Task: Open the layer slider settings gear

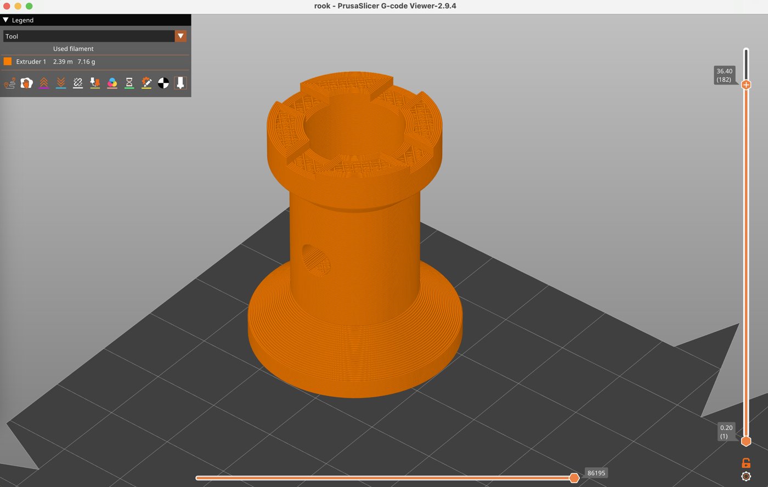Action: tap(746, 476)
